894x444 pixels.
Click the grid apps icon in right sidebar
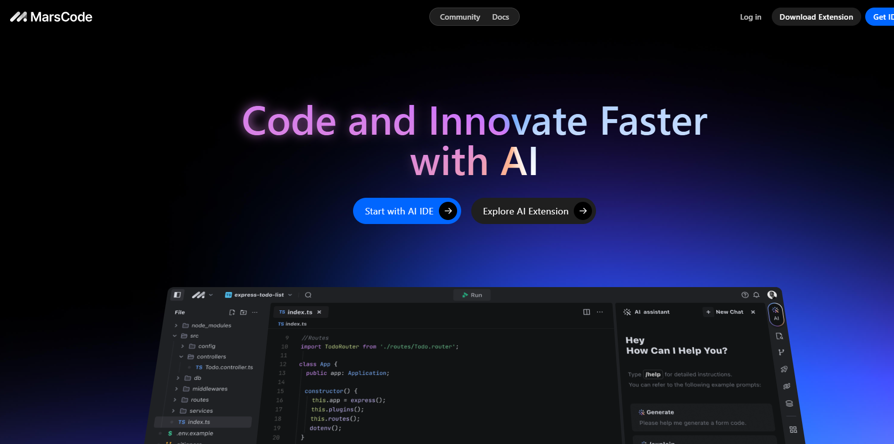tap(793, 429)
